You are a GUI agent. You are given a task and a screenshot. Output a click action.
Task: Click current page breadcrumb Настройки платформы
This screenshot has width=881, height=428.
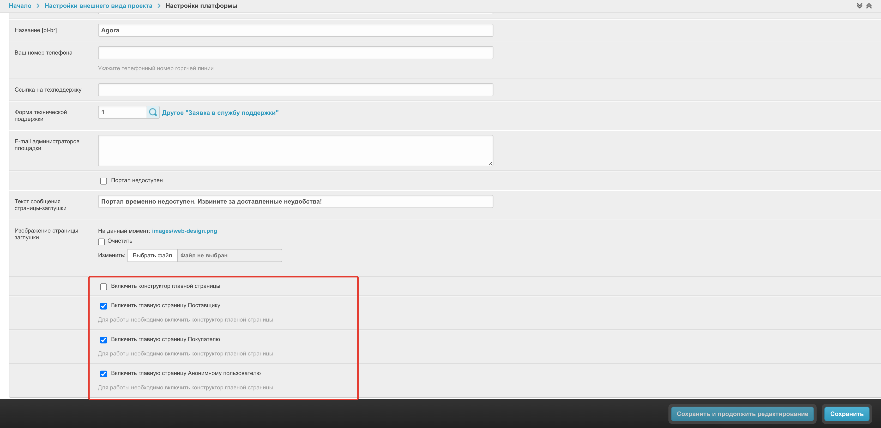pyautogui.click(x=201, y=6)
